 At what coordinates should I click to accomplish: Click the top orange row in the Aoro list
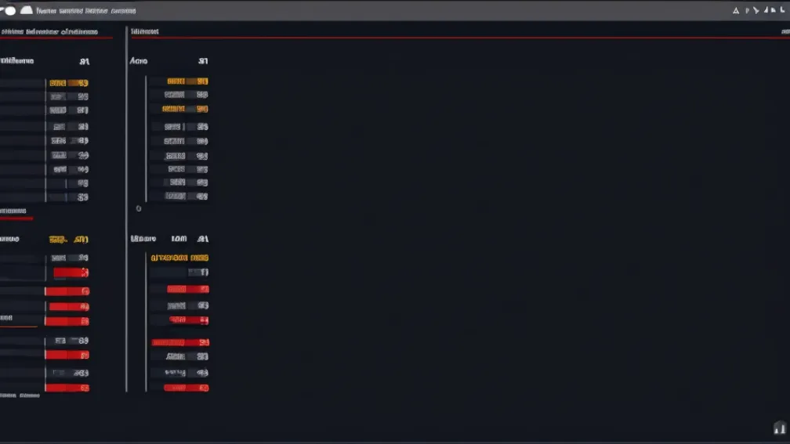pyautogui.click(x=187, y=81)
